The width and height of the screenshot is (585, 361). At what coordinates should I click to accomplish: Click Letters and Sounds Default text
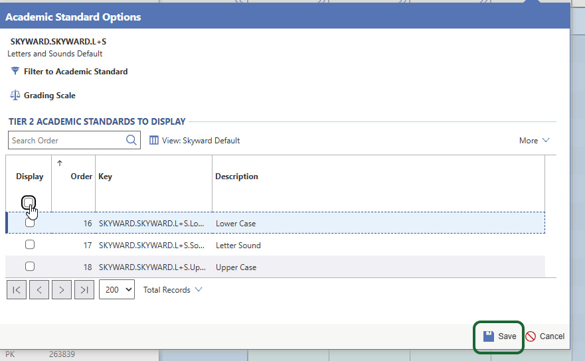click(55, 54)
